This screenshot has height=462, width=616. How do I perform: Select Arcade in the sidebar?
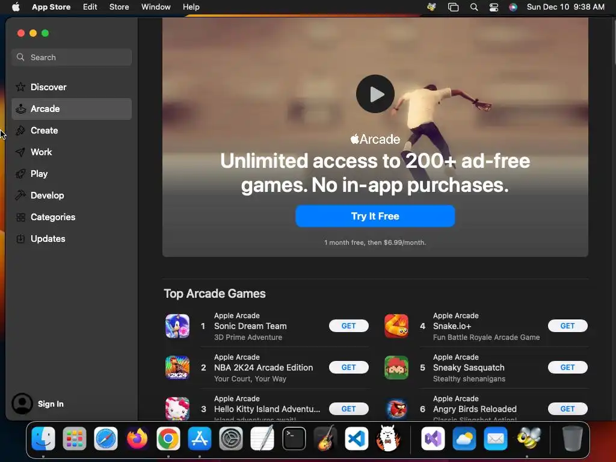(72, 109)
